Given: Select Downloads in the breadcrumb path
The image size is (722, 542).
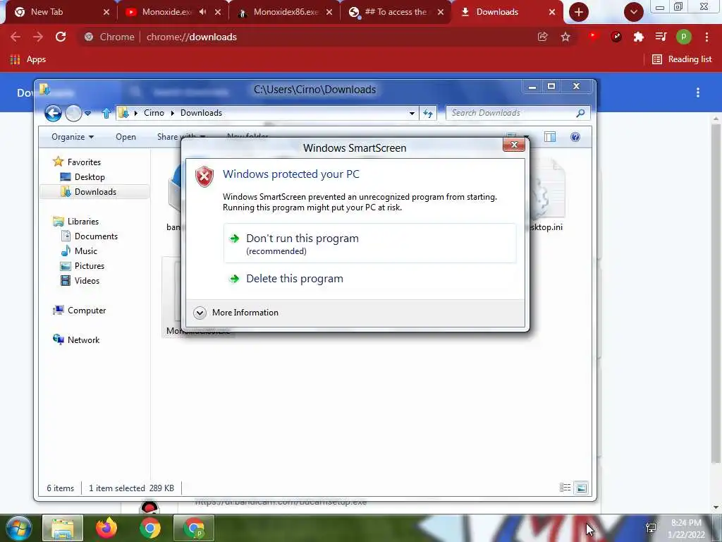Looking at the screenshot, I should click(201, 113).
